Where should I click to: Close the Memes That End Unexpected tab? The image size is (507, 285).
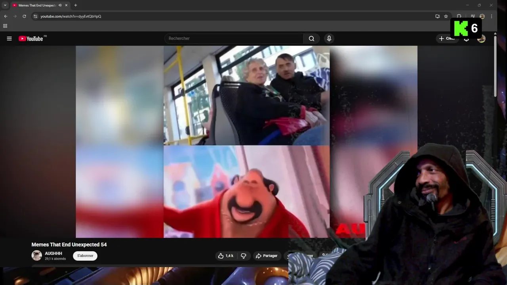click(x=66, y=5)
